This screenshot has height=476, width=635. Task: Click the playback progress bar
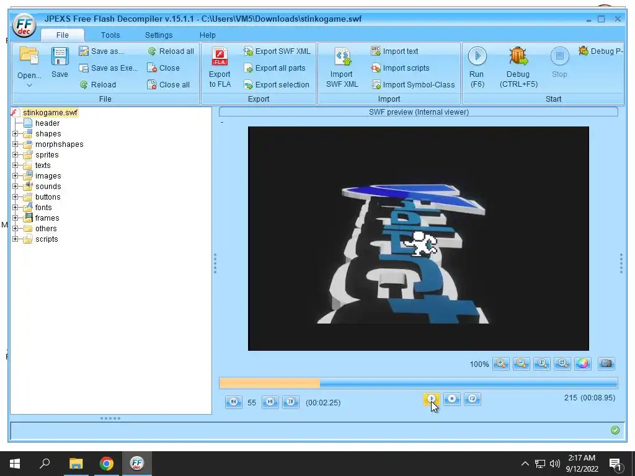pos(419,383)
